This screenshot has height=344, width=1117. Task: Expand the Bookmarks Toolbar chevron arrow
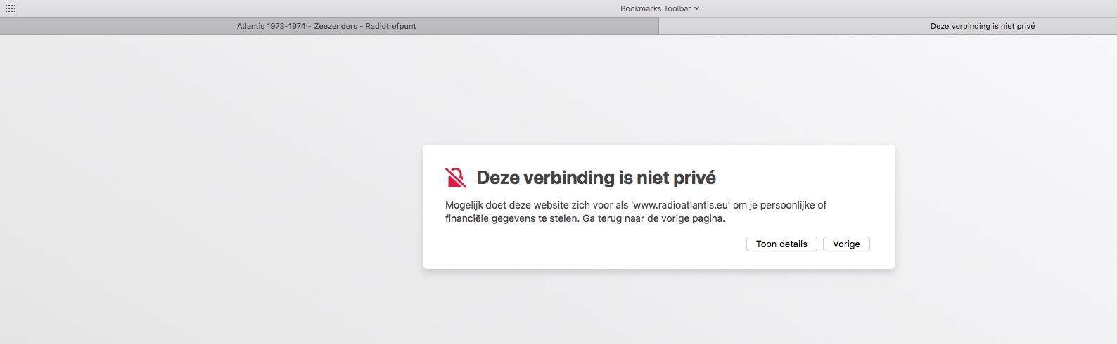pos(696,8)
